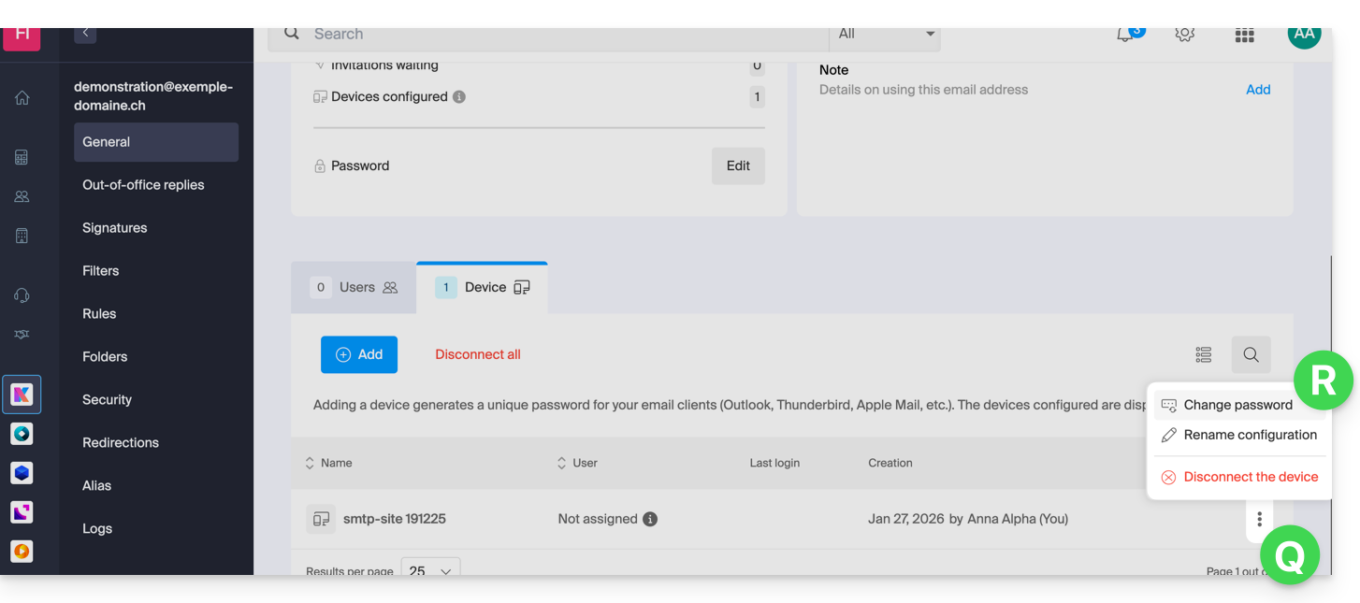The height and width of the screenshot is (603, 1360).
Task: Collapse the sidebar with the back chevron
Action: (x=85, y=34)
